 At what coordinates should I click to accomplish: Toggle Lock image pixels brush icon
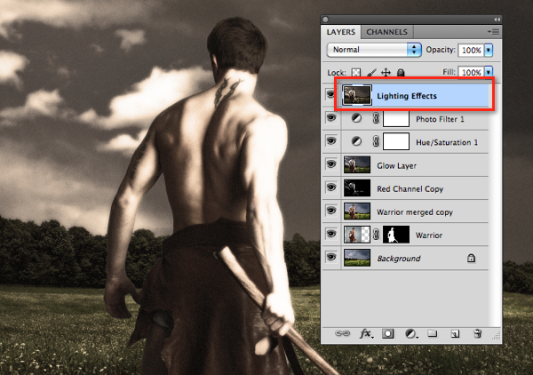pyautogui.click(x=371, y=72)
